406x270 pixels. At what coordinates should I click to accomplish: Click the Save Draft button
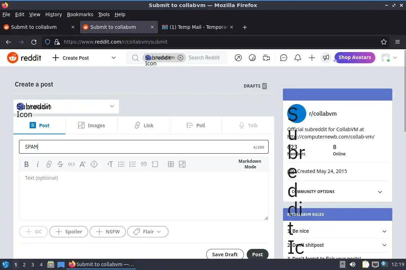[x=225, y=255]
